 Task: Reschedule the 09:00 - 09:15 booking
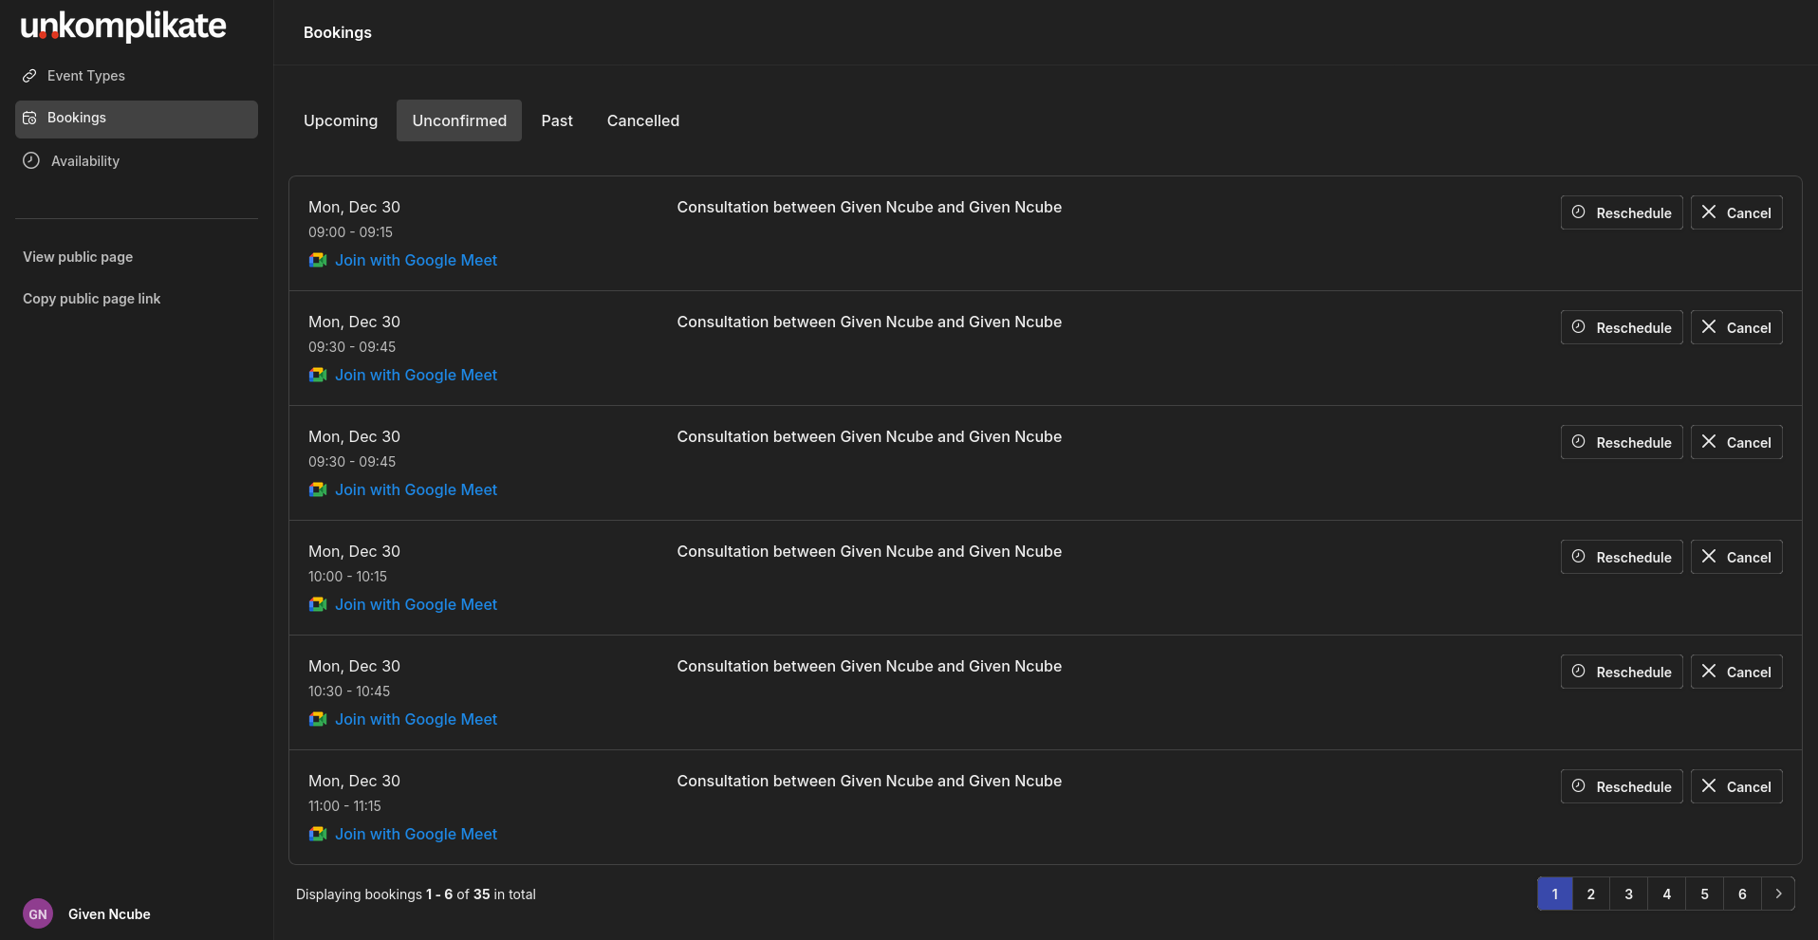pyautogui.click(x=1622, y=212)
